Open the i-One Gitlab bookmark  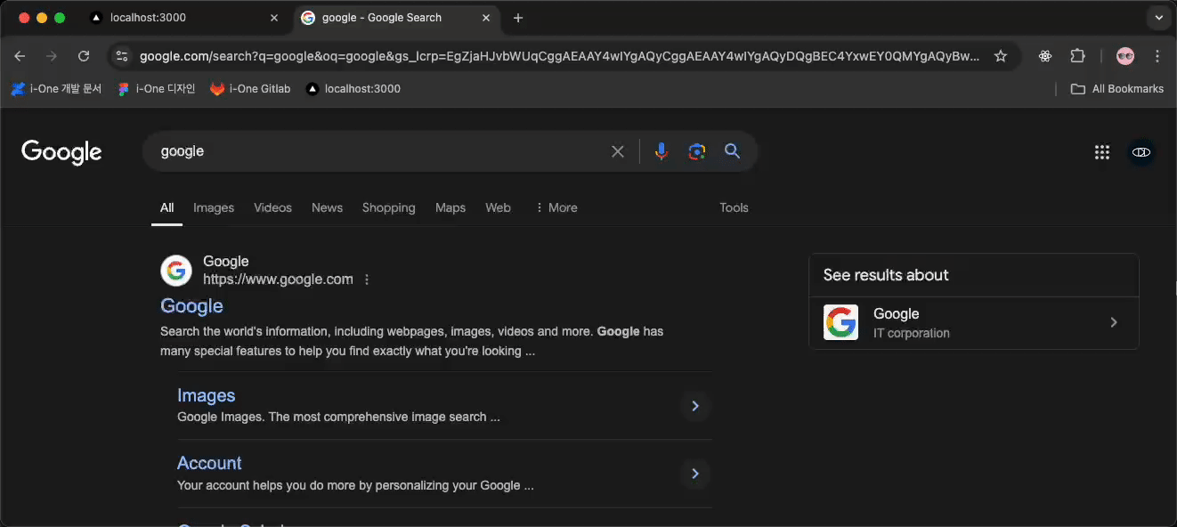pyautogui.click(x=250, y=89)
